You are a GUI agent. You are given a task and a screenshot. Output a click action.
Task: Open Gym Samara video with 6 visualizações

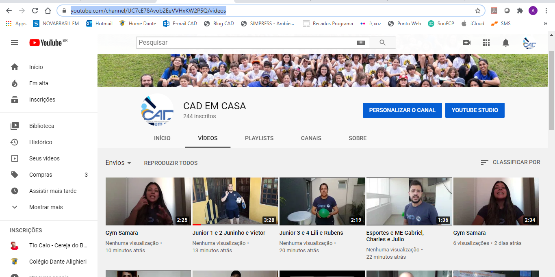coord(496,201)
